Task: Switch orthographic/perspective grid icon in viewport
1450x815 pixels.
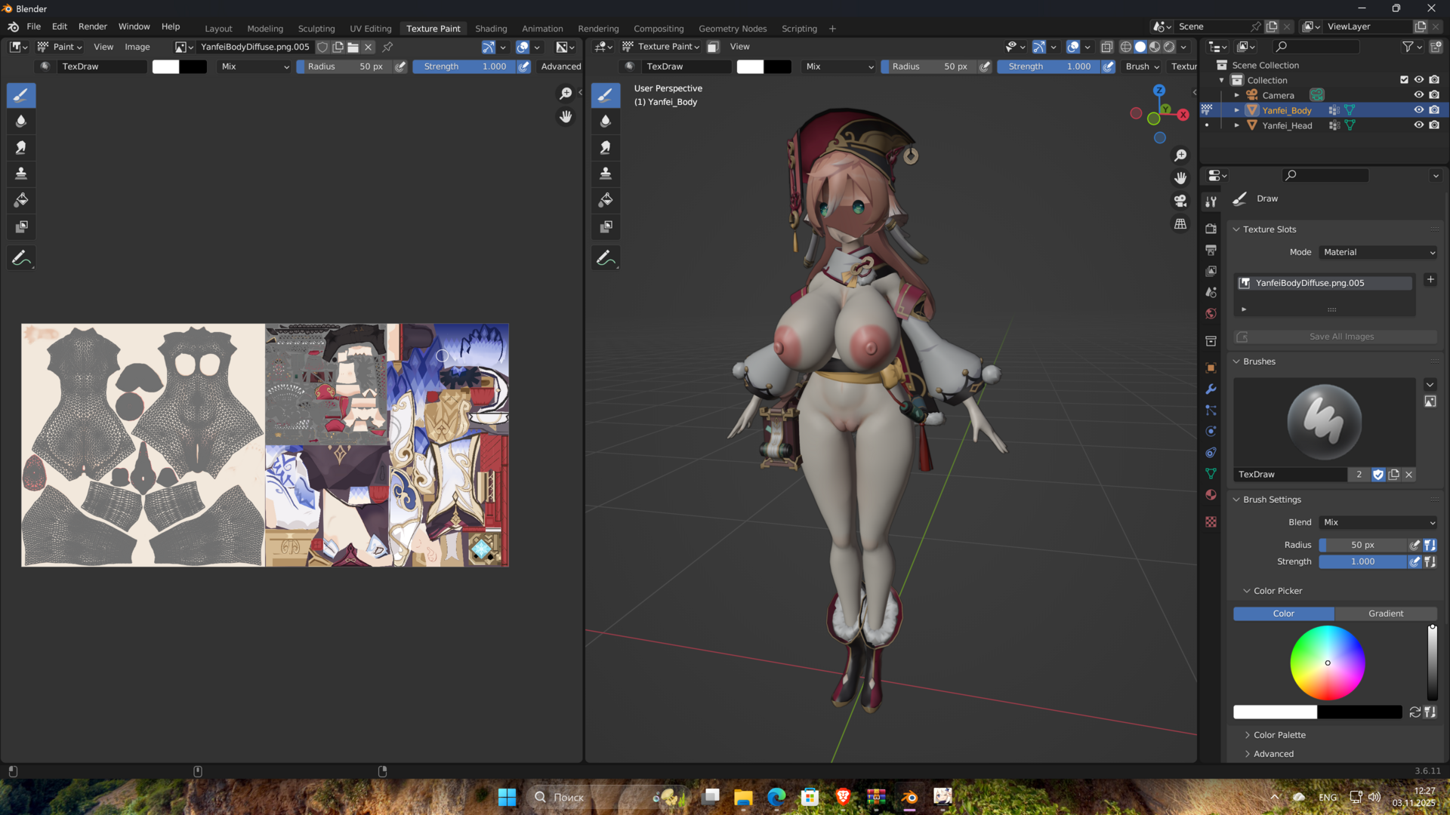Action: 1180,224
